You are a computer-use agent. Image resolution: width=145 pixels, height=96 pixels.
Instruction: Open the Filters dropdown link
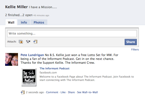(135, 49)
